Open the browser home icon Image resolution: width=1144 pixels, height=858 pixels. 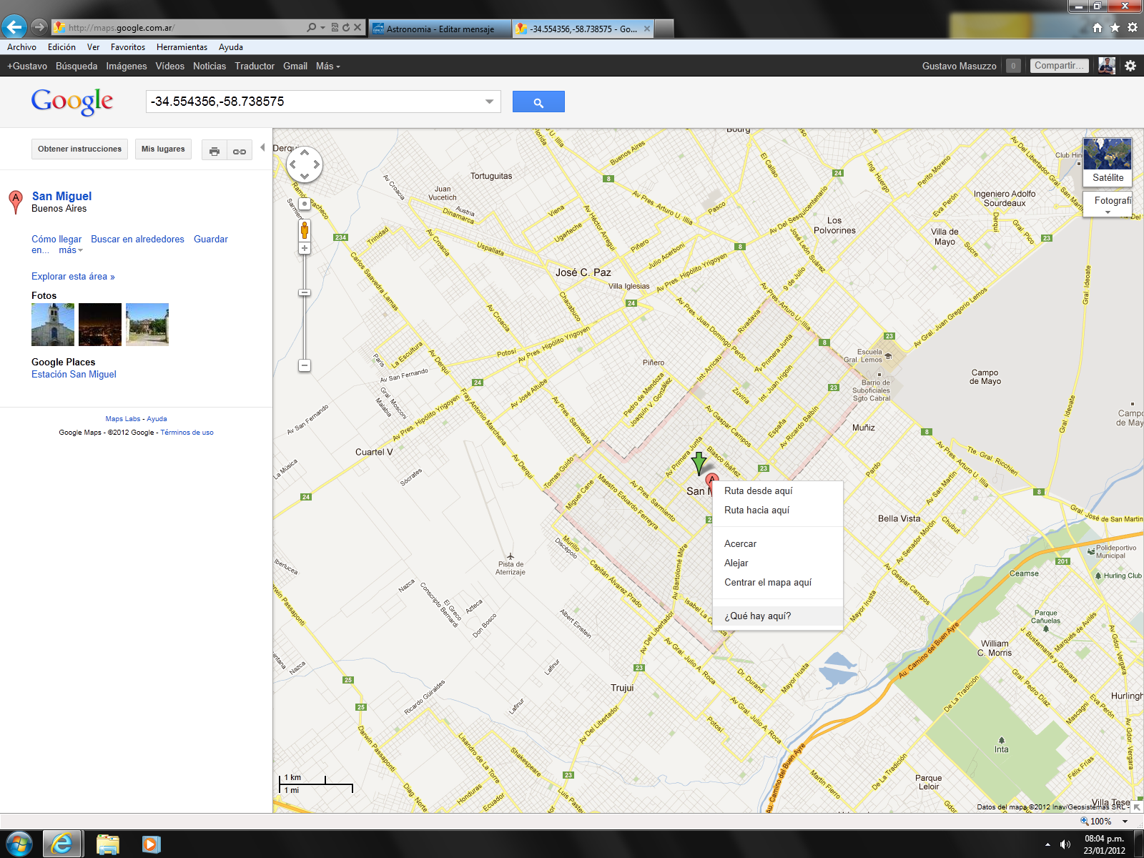(x=1098, y=28)
